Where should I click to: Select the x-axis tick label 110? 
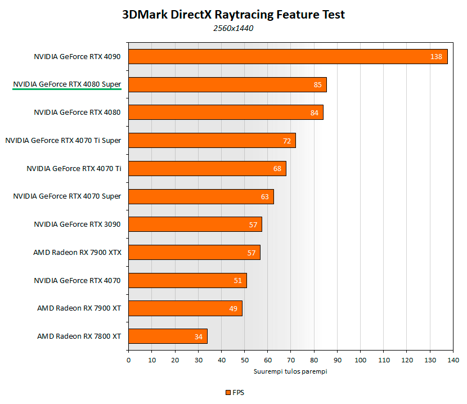(384, 360)
